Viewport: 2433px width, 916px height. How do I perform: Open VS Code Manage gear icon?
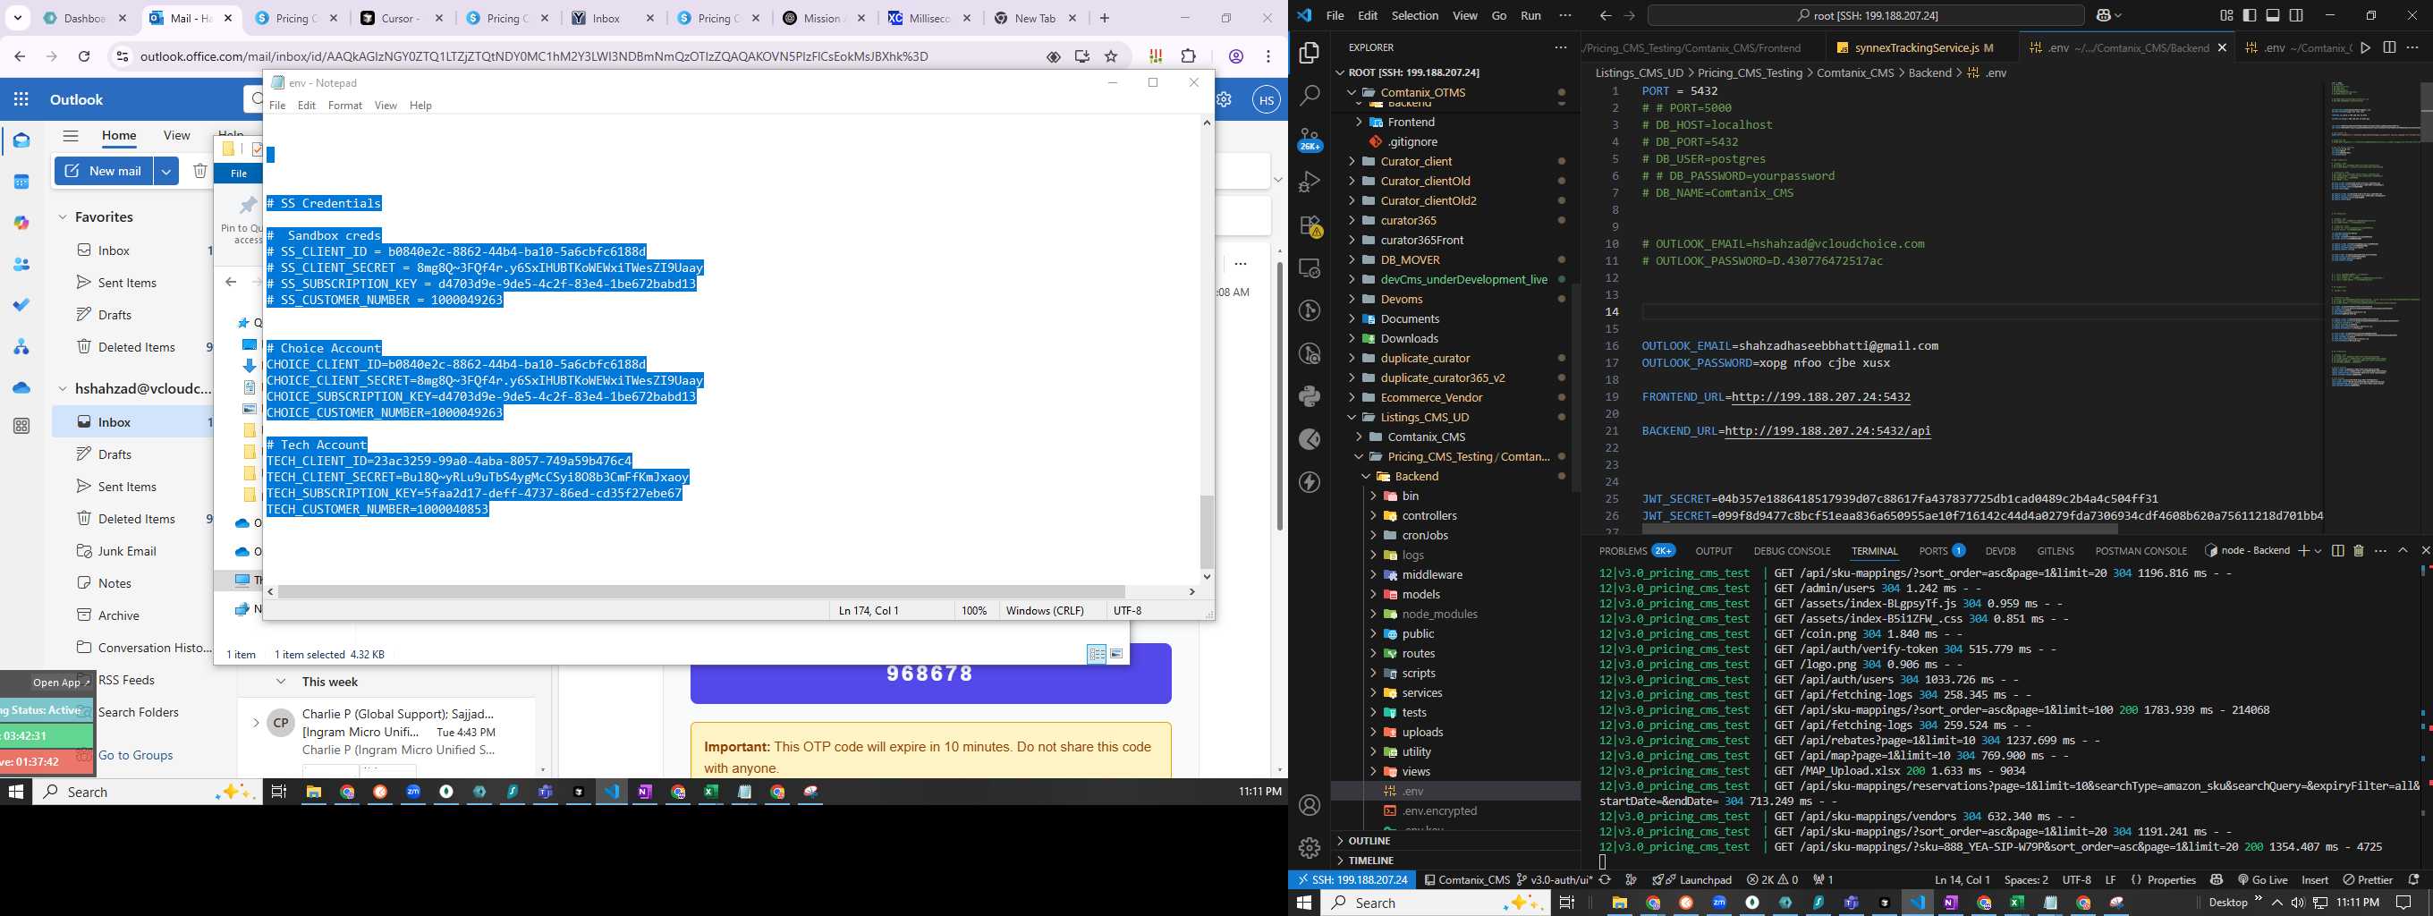click(1310, 848)
